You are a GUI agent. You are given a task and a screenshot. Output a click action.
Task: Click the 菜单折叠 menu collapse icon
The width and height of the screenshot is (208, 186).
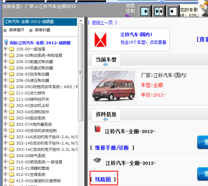coord(31,31)
